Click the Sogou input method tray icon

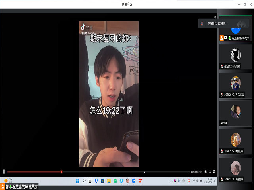point(189,180)
